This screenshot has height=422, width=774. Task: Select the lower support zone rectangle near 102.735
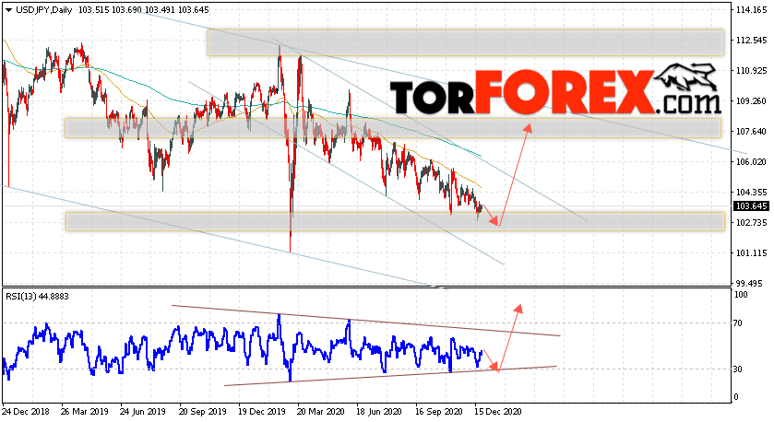tap(395, 222)
